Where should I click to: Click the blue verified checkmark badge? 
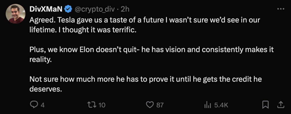[x=68, y=9]
